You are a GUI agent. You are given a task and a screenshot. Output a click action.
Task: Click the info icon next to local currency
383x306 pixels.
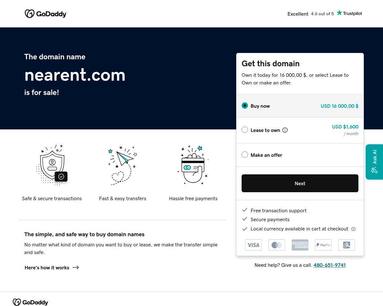tap(353, 229)
